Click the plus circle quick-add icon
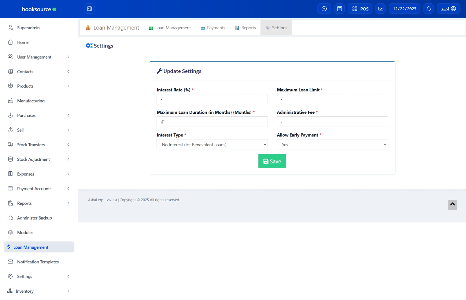Image resolution: width=466 pixels, height=300 pixels. [324, 9]
